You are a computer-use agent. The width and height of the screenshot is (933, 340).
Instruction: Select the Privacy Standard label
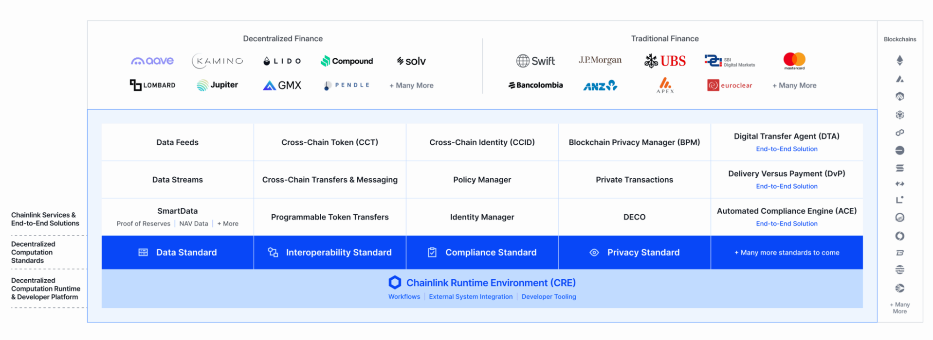coord(643,253)
